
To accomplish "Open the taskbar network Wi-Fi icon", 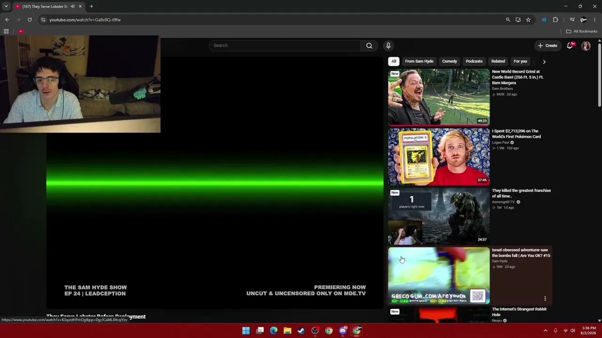I will pos(565,330).
